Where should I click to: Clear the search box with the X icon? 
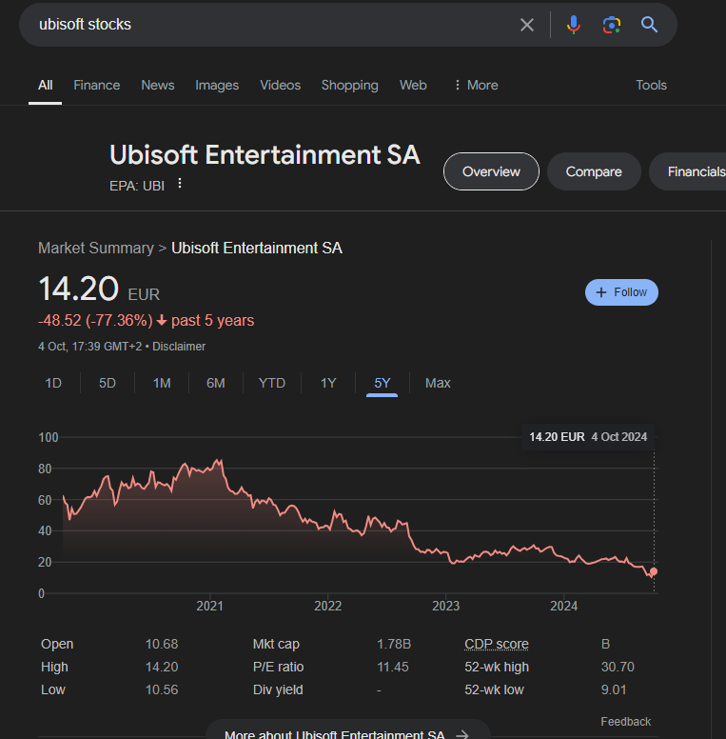click(527, 25)
